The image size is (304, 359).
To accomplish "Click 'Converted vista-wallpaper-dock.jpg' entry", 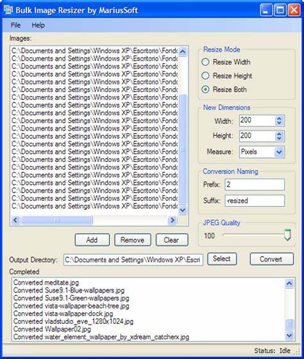I will click(x=63, y=314).
